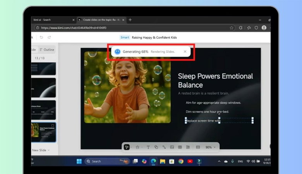Open the components grid tool
This screenshot has width=302, height=174.
188,147
